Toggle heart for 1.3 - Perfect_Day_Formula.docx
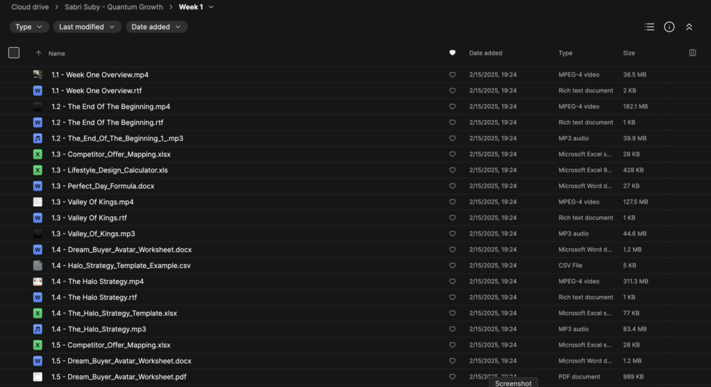The height and width of the screenshot is (387, 711). tap(452, 186)
